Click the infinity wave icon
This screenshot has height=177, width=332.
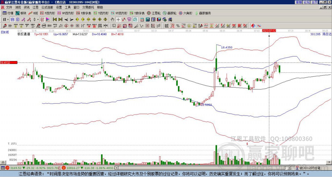[259, 26]
